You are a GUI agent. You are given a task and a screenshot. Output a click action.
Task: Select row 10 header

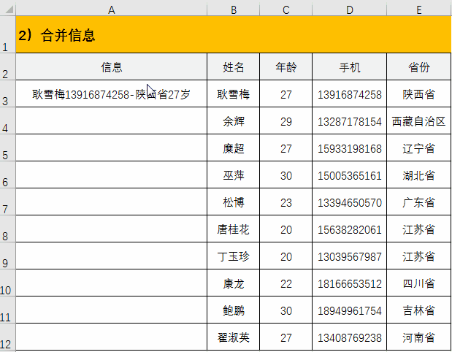click(x=8, y=283)
